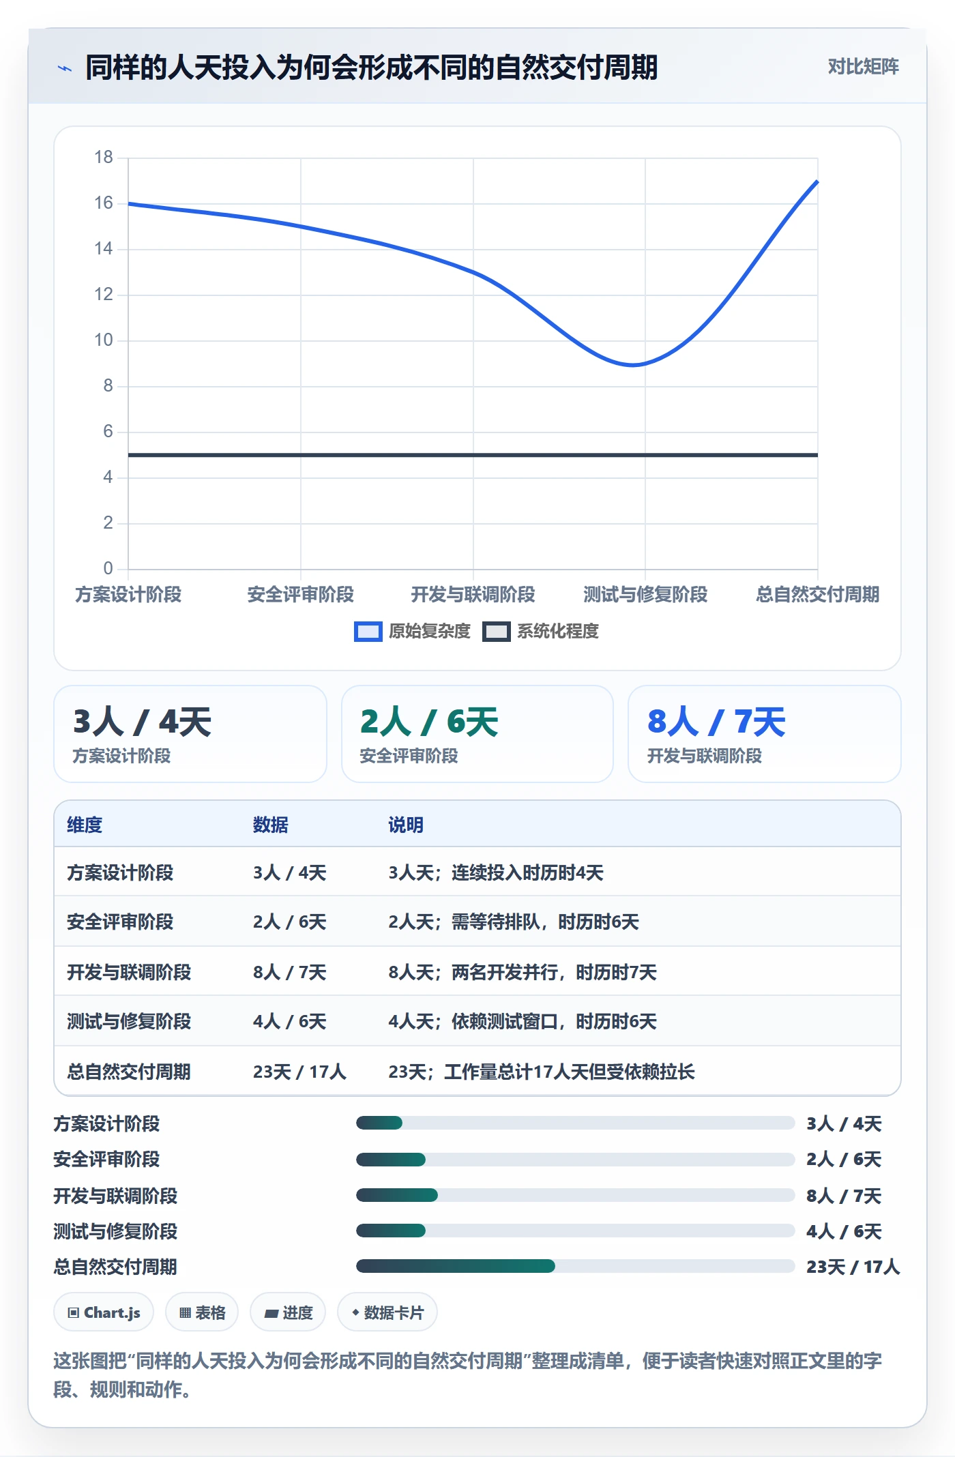Viewport: 955px width, 1457px height.
Task: Click the 数据 column header
Action: pos(271,825)
